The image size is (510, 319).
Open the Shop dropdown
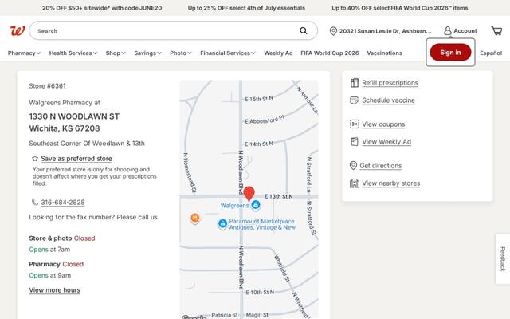[116, 53]
